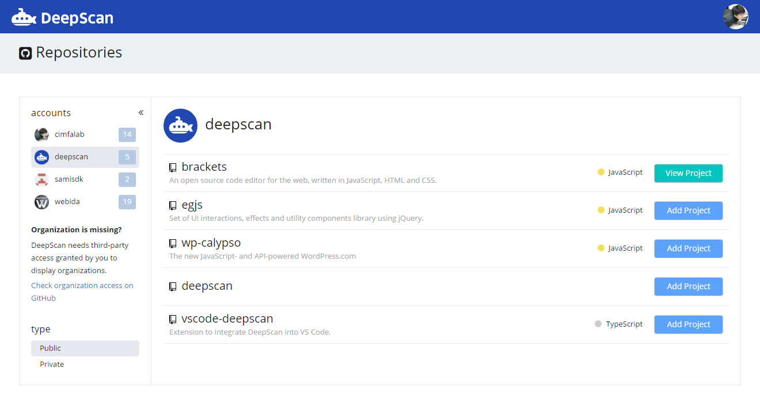Click the deepscan organization title heading
Viewport: 760px width, 414px height.
click(238, 124)
